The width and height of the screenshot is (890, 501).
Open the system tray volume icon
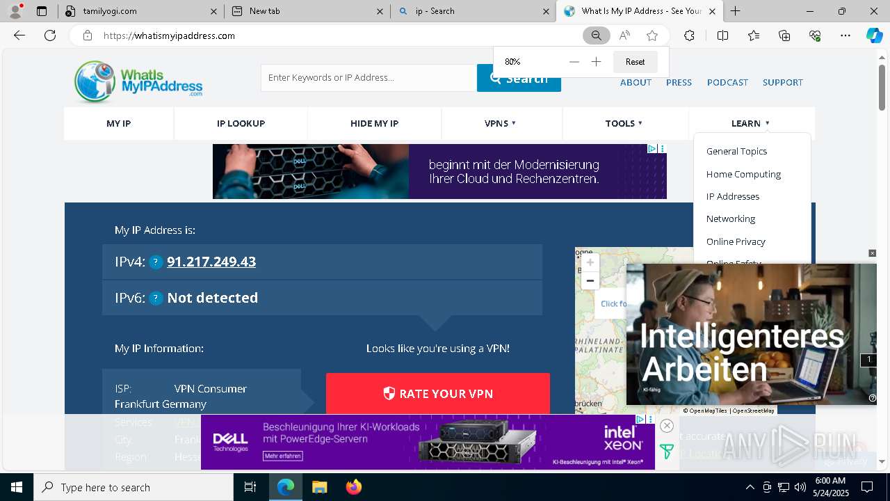point(800,487)
